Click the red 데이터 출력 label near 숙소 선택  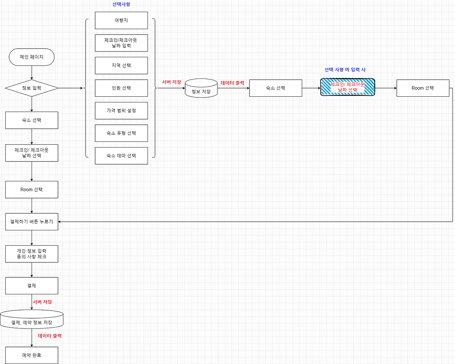tap(232, 83)
